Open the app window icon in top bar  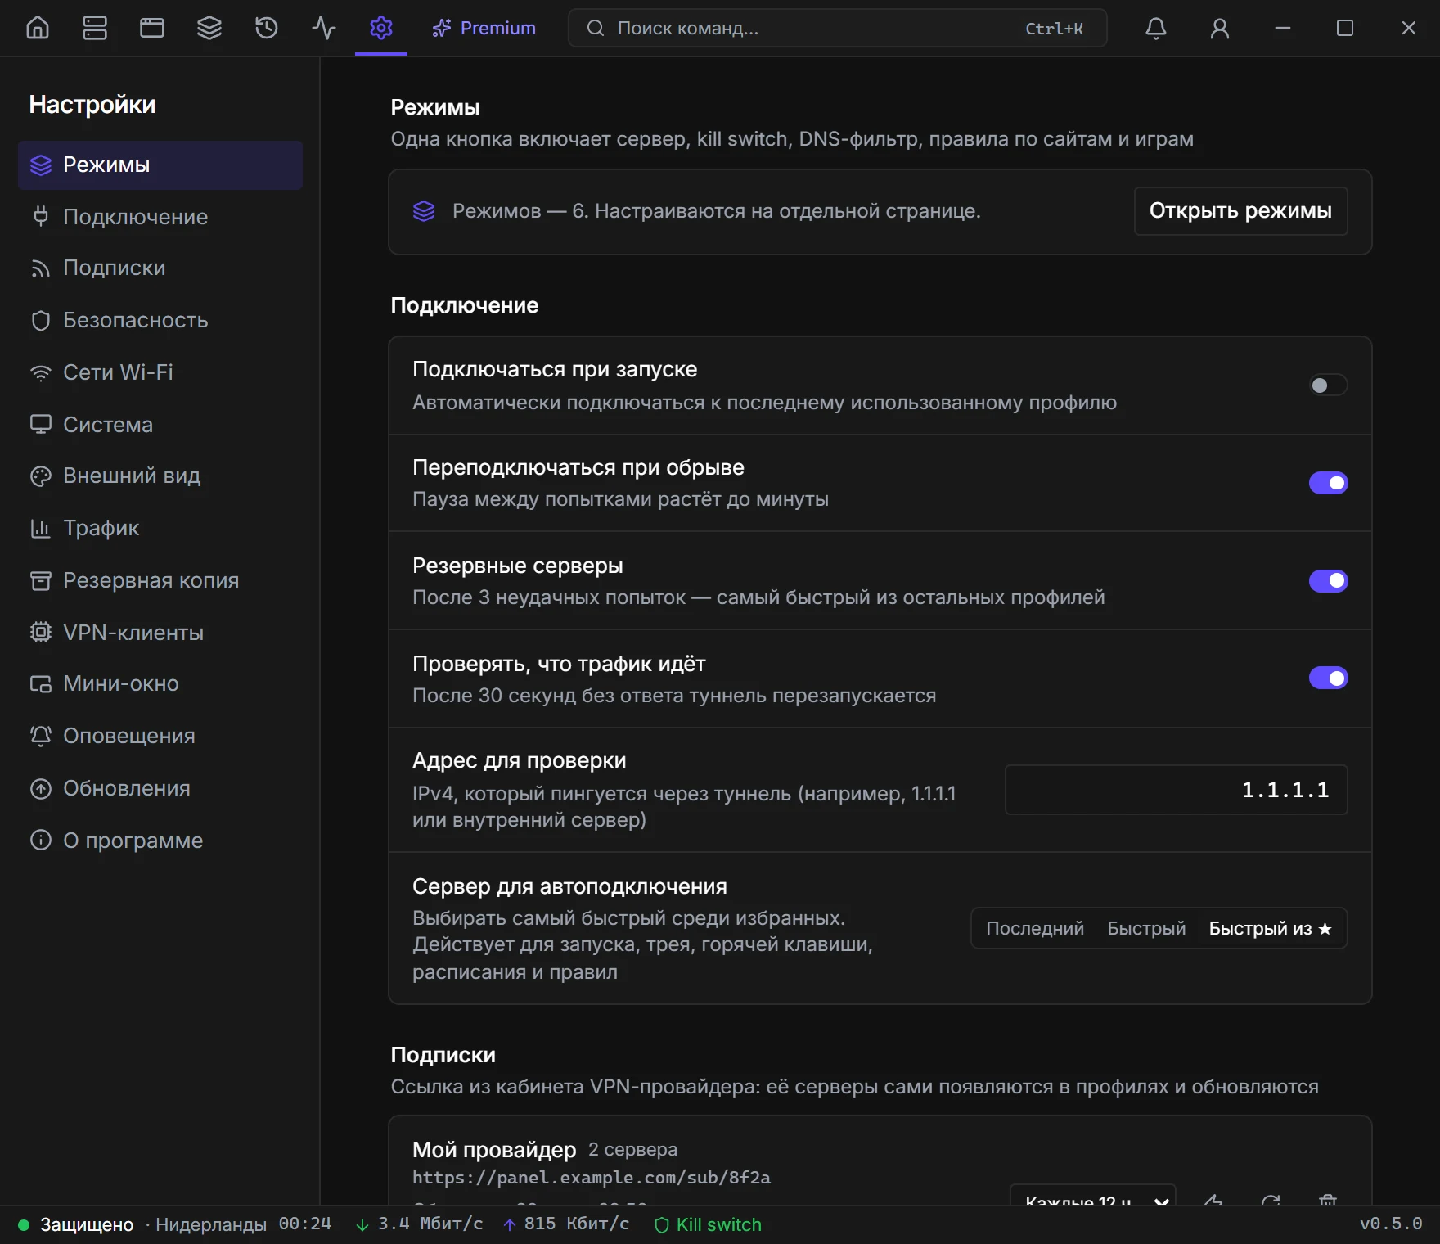[x=152, y=28]
